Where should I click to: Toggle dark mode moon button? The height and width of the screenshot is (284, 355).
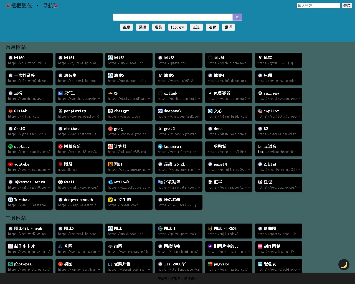coord(344,265)
